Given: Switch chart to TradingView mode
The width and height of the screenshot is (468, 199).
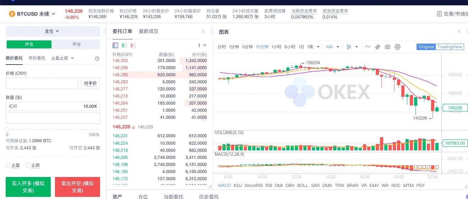Looking at the screenshot, I should point(450,47).
